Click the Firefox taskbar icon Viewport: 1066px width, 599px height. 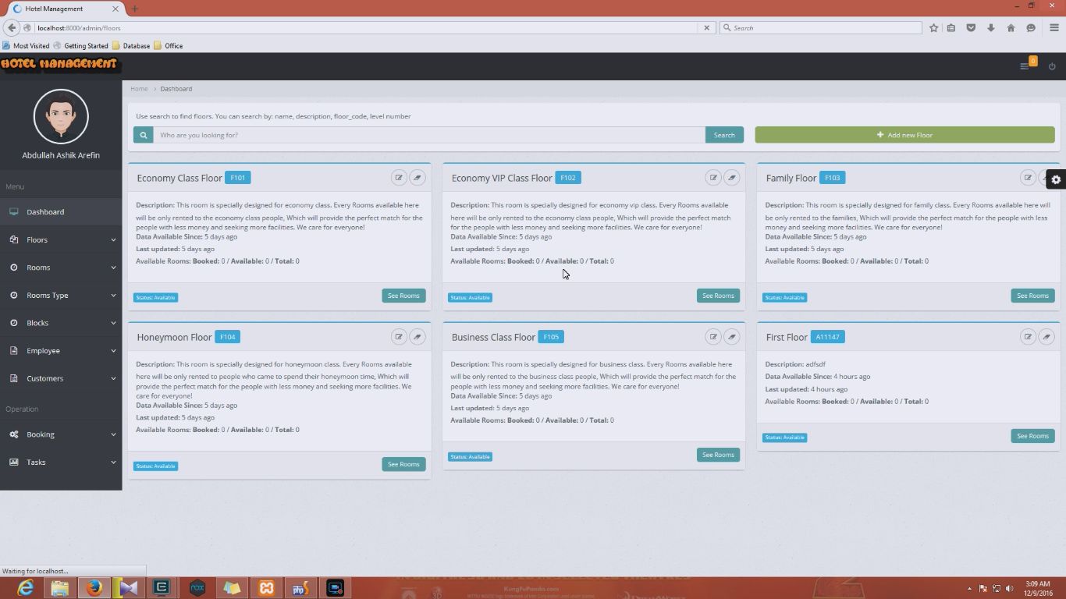coord(94,588)
